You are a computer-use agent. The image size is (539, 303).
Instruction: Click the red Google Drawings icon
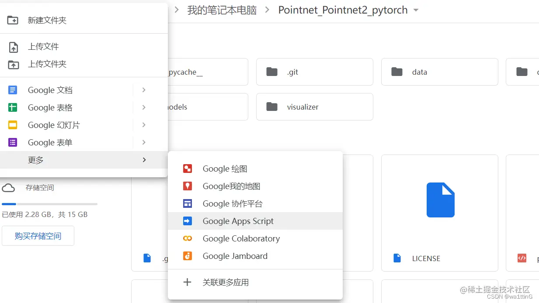pyautogui.click(x=188, y=169)
